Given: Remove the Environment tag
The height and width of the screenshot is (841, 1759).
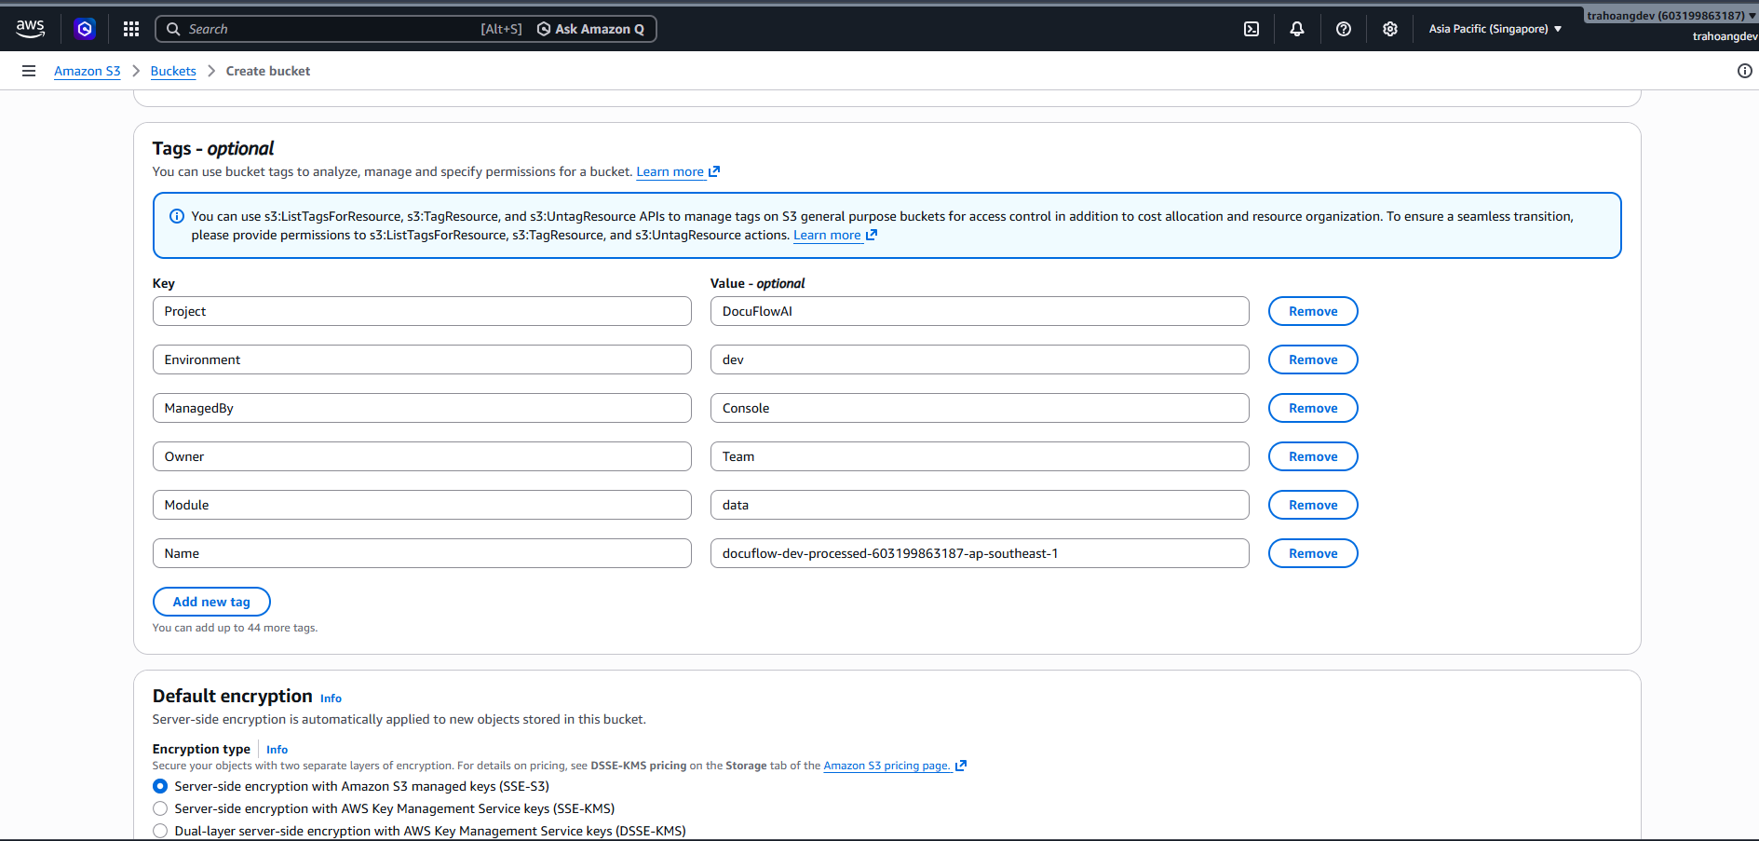Looking at the screenshot, I should point(1313,359).
